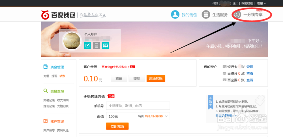Select 交易查询 sidebar heading

(57, 91)
